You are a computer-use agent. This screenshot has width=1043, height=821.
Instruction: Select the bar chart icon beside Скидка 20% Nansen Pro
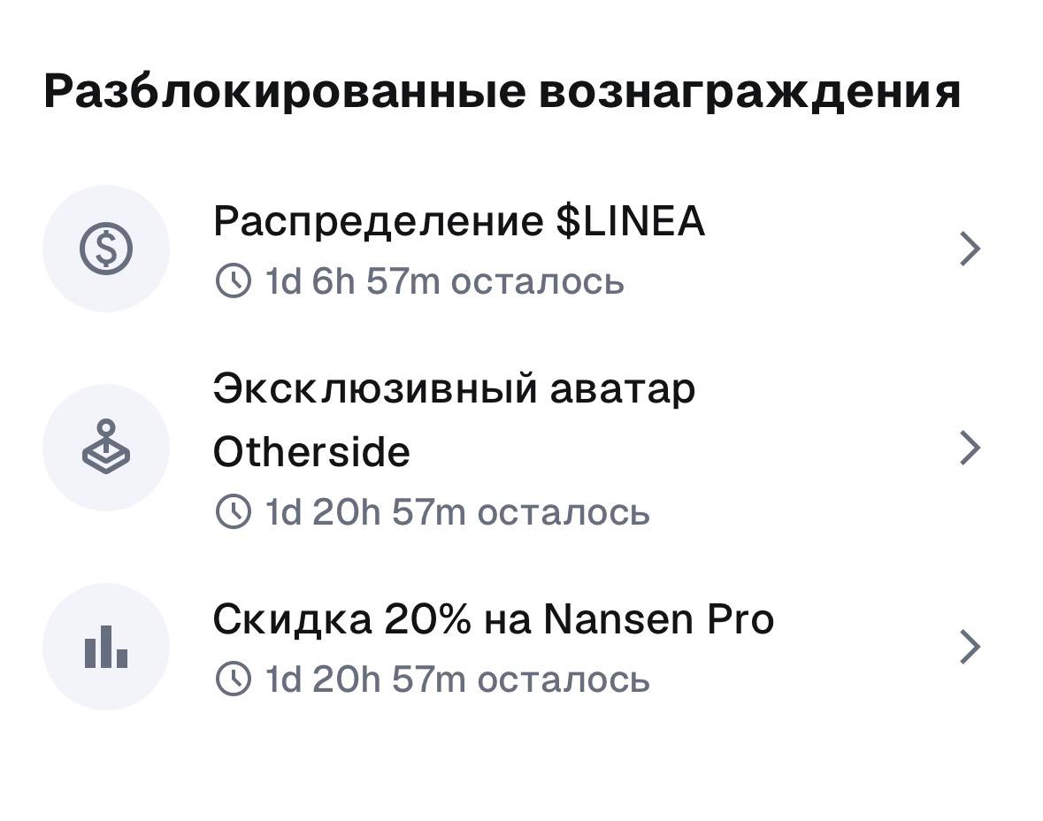coord(105,647)
